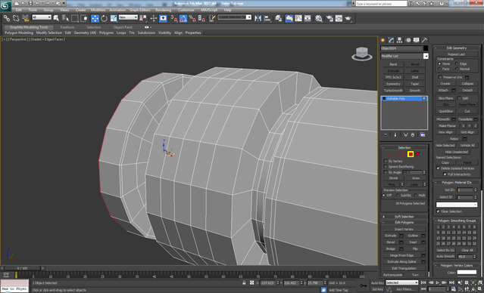This screenshot has height=293, width=484.
Task: Toggle the Clear Selection checkbox
Action: click(438, 211)
